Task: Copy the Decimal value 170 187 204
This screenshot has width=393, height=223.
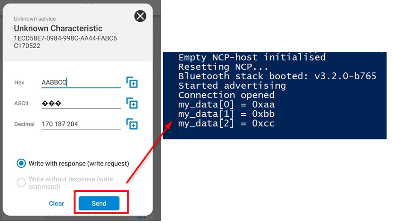Action: [x=132, y=124]
